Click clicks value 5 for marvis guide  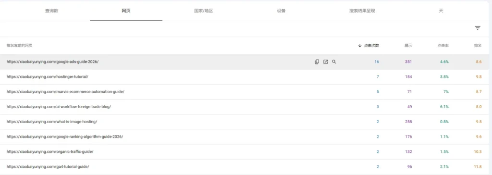point(378,92)
